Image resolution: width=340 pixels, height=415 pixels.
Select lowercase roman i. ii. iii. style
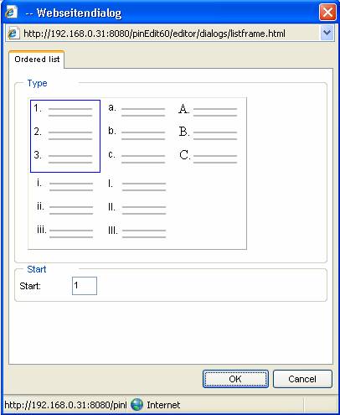(64, 208)
